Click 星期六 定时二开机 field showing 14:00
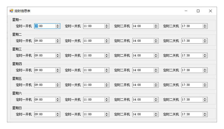Screen dimensions: 224x129 [145, 100]
